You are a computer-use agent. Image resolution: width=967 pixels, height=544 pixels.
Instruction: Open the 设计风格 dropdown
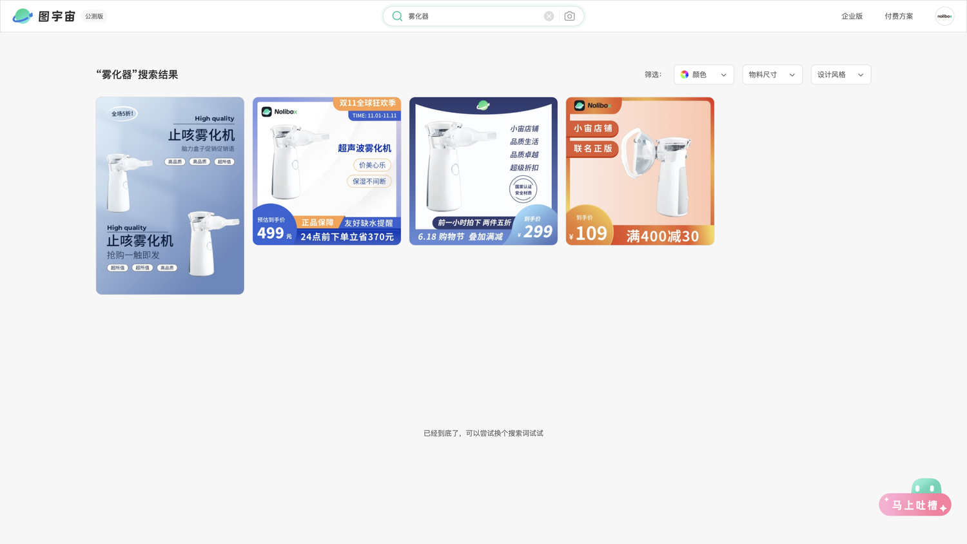coord(841,75)
